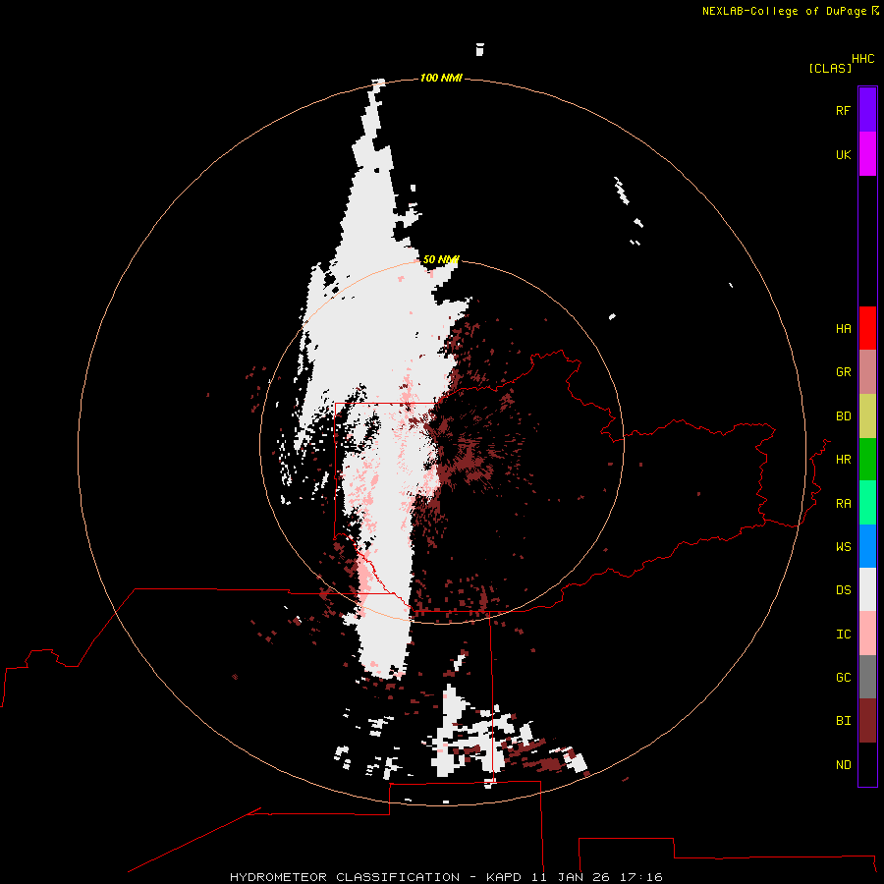
Task: Click the WS blue legend swatch
Action: [x=867, y=546]
